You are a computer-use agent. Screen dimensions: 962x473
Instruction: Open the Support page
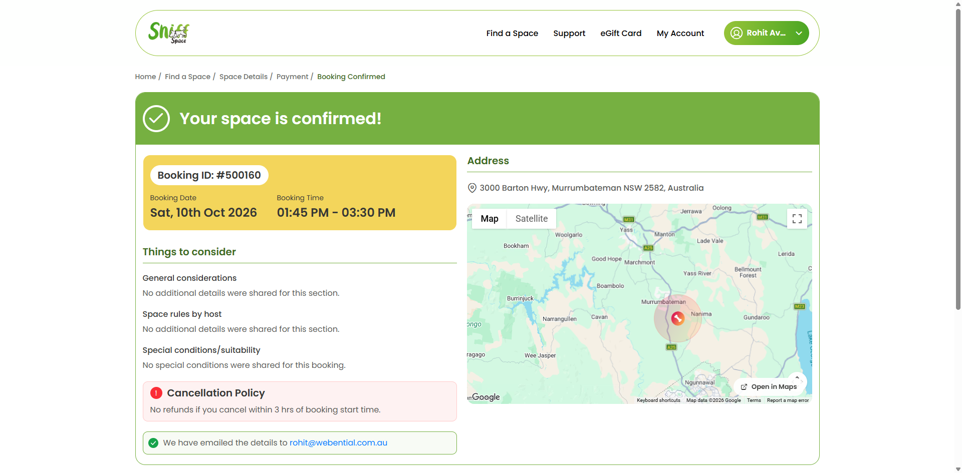pyautogui.click(x=569, y=33)
